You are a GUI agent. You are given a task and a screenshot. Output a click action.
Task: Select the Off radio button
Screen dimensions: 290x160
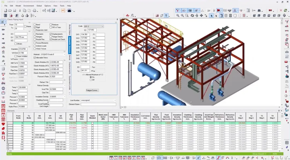pyautogui.click(x=91, y=80)
